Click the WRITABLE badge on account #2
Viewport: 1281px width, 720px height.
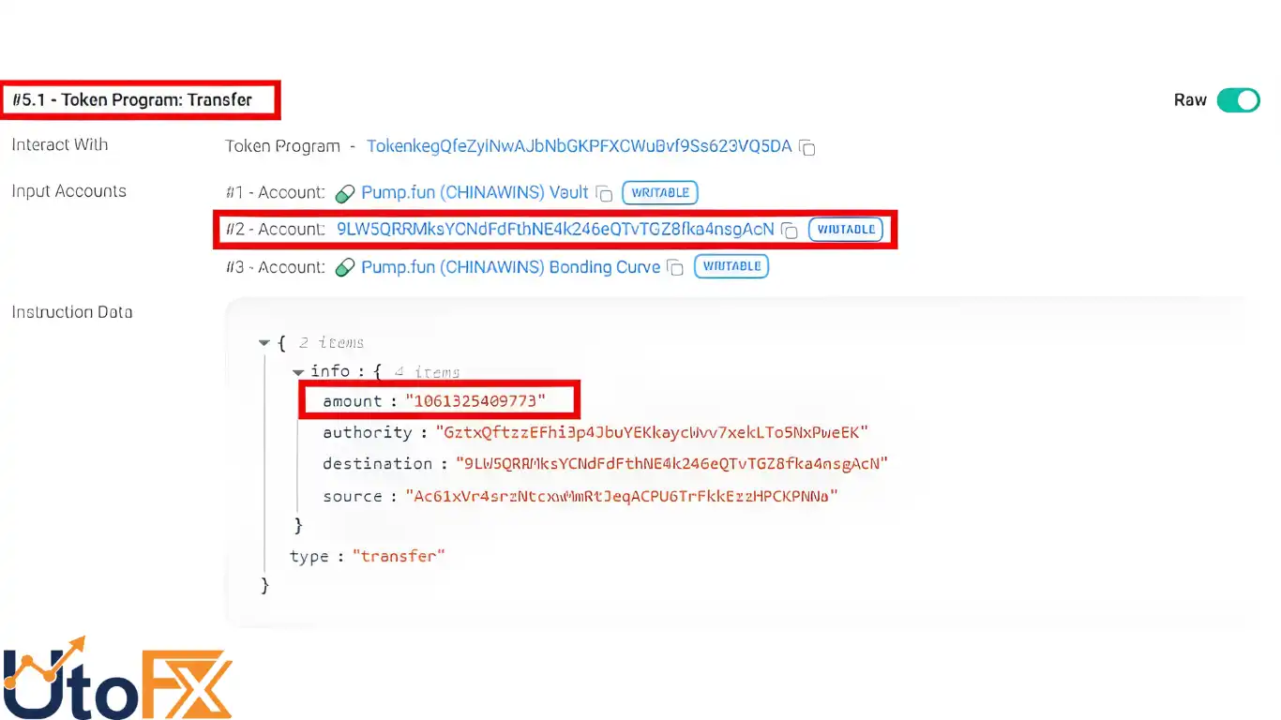click(x=846, y=229)
